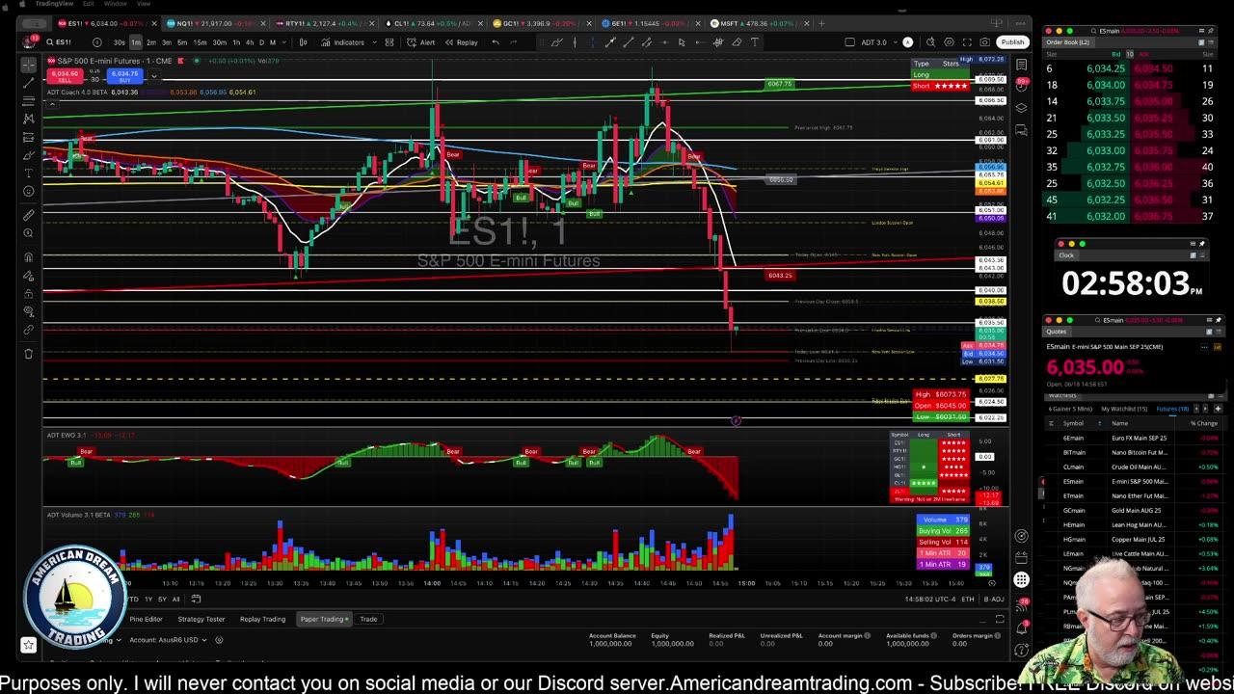1234x694 pixels.
Task: Switch to the Futures (18) watchlist tab
Action: coord(1172,409)
